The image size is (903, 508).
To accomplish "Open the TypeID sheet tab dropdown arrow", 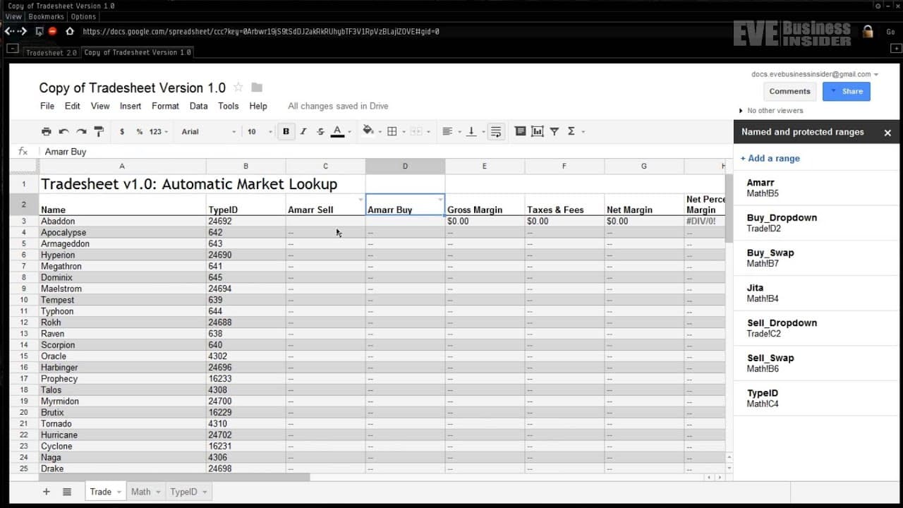I will click(205, 492).
